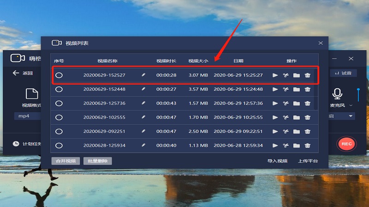Select radio button for video 20200628-125934

tap(59, 145)
